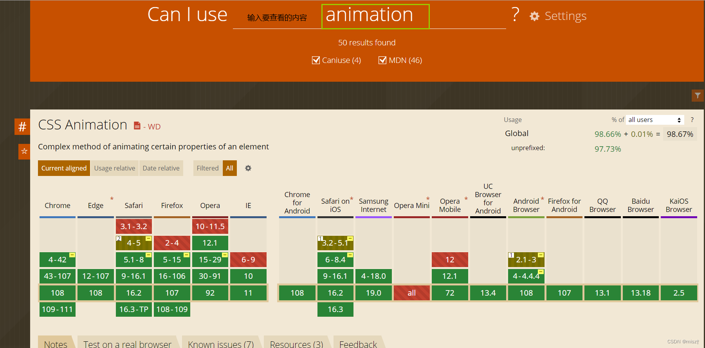Open table settings gear next to All
This screenshot has width=705, height=348.
(248, 168)
